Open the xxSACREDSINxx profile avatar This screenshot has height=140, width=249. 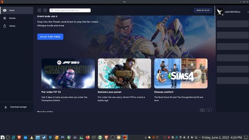220,12
